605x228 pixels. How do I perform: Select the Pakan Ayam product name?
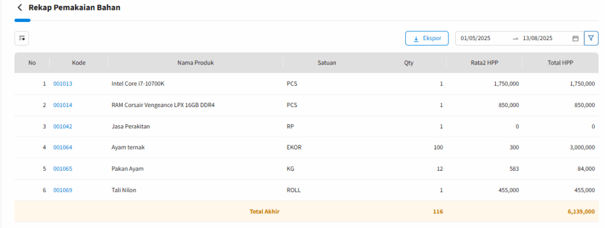point(128,168)
